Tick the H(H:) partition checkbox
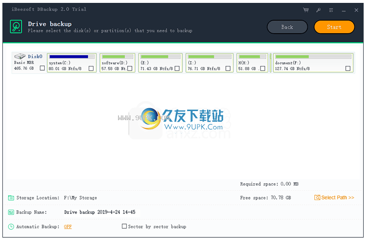This screenshot has height=238, width=367. click(x=262, y=68)
